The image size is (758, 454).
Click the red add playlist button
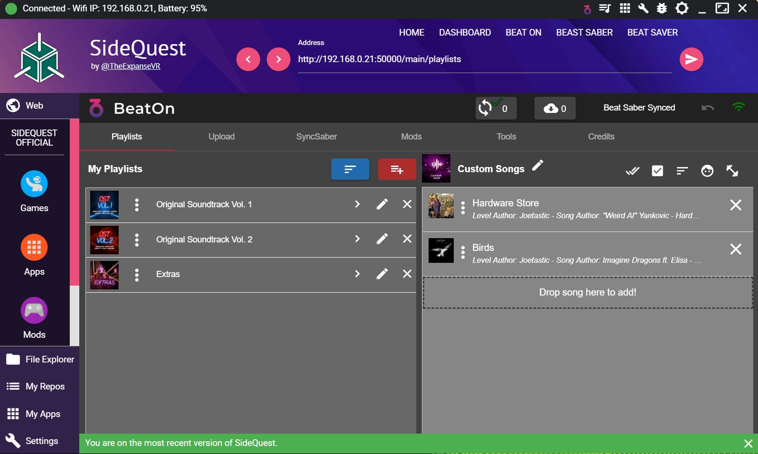click(x=397, y=169)
